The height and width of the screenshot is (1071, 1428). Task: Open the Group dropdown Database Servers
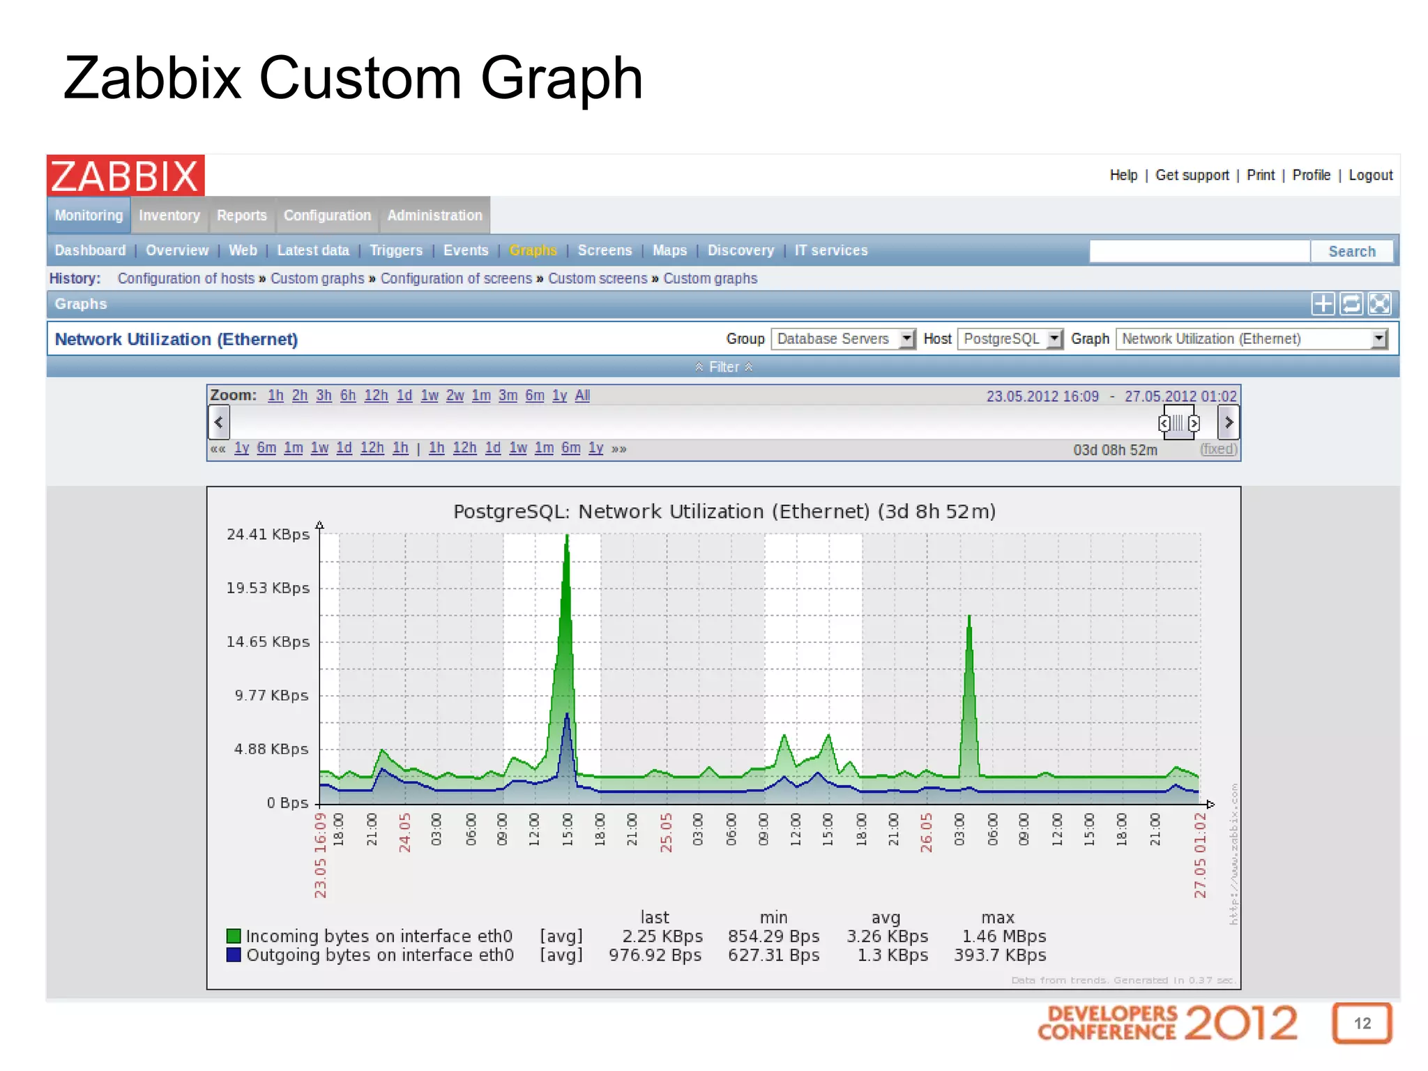pyautogui.click(x=843, y=339)
